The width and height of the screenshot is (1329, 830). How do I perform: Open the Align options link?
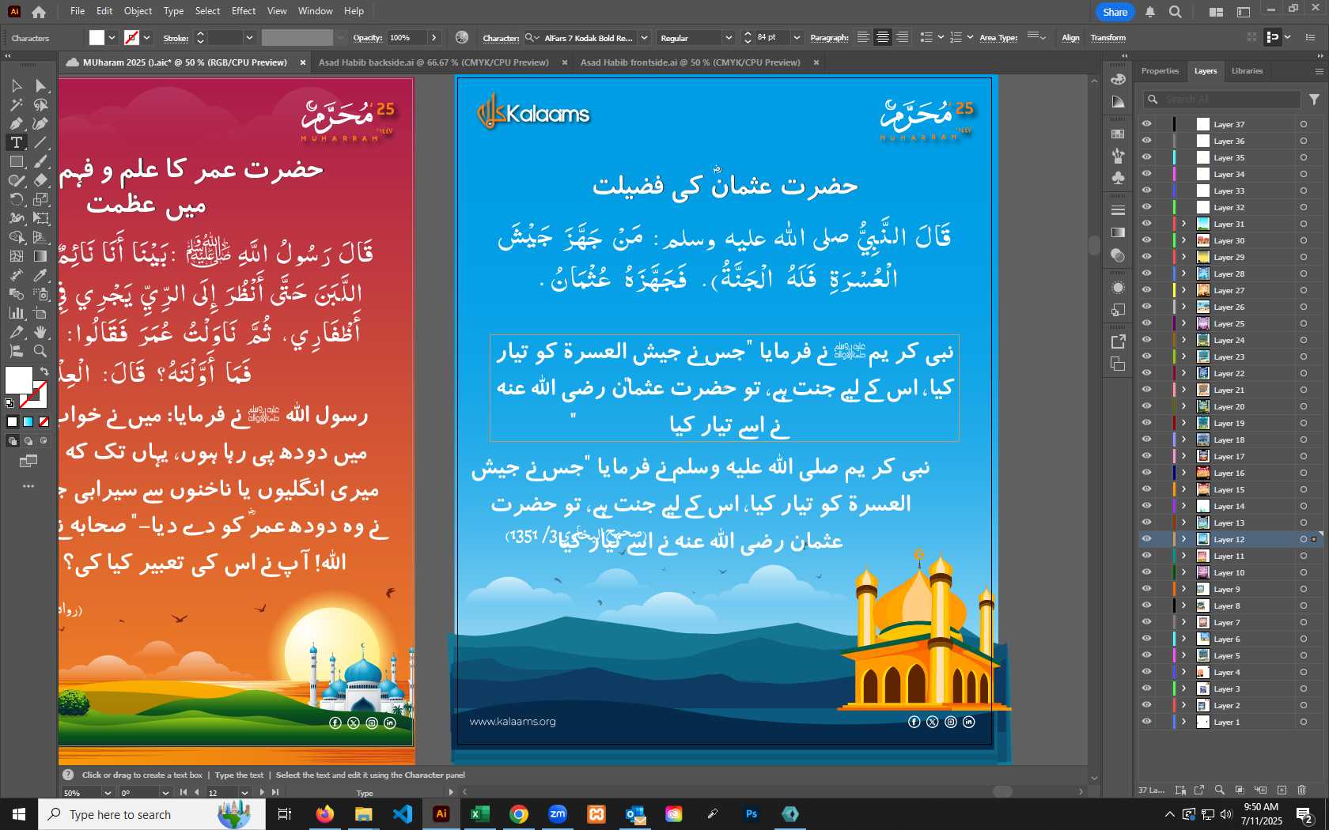1070,38
